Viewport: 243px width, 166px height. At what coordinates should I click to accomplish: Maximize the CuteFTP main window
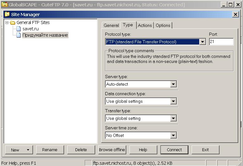click(x=230, y=5)
